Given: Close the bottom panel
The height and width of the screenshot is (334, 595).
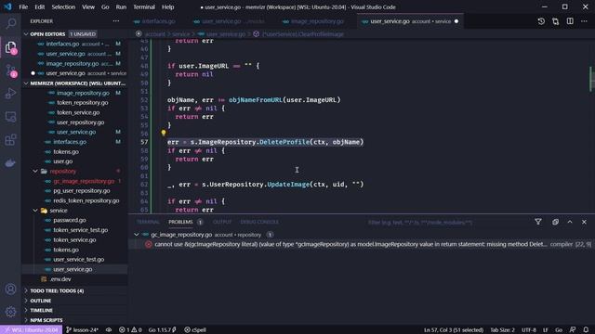Looking at the screenshot, I should pyautogui.click(x=584, y=222).
